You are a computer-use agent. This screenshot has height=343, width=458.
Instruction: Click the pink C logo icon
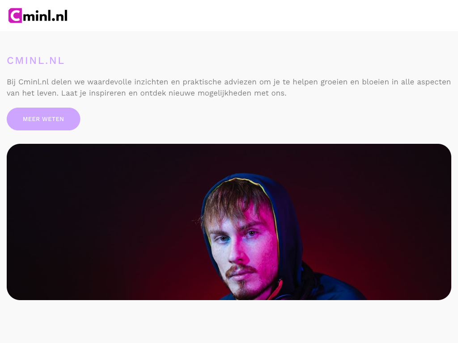pos(15,16)
